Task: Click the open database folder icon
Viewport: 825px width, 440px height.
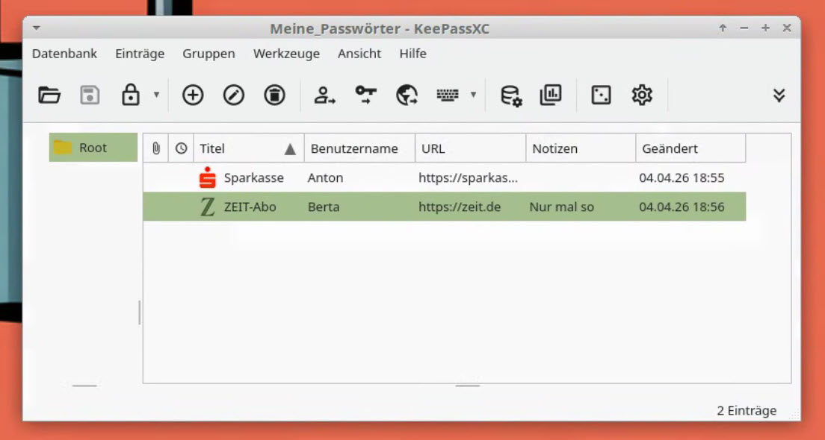Action: coord(49,95)
